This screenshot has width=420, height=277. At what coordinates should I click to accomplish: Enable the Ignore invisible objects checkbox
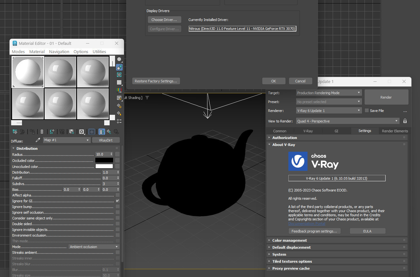118,230
